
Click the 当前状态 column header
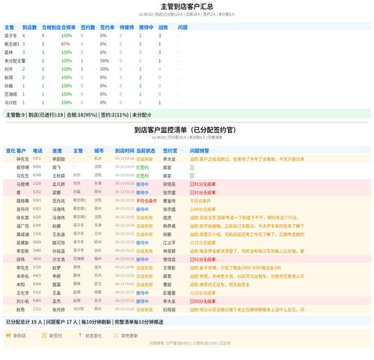click(x=146, y=151)
